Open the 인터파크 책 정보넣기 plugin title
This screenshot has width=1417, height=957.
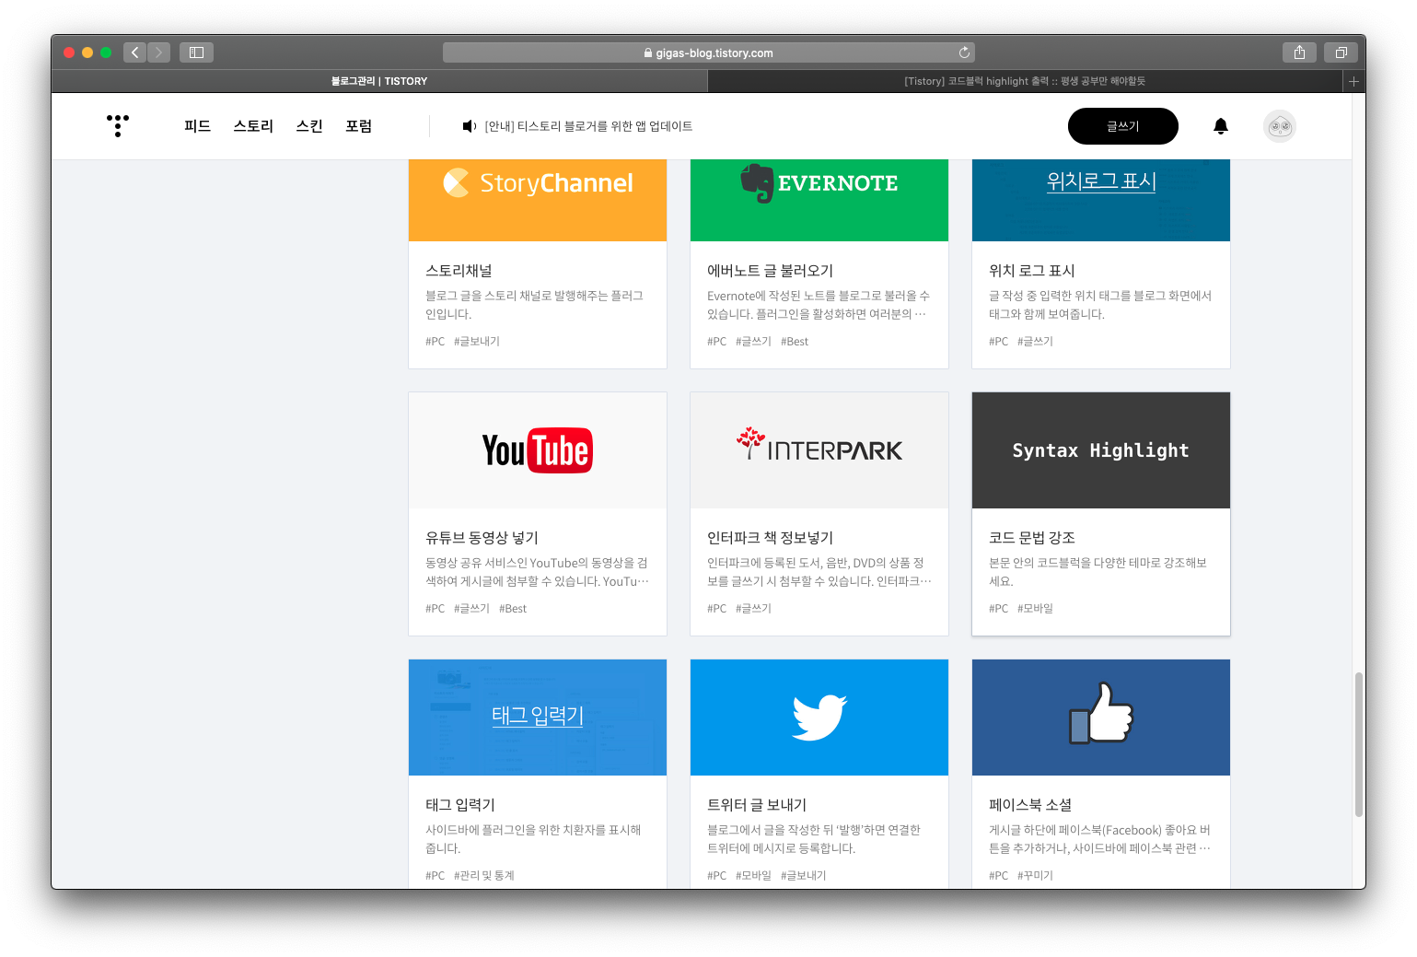click(x=770, y=538)
